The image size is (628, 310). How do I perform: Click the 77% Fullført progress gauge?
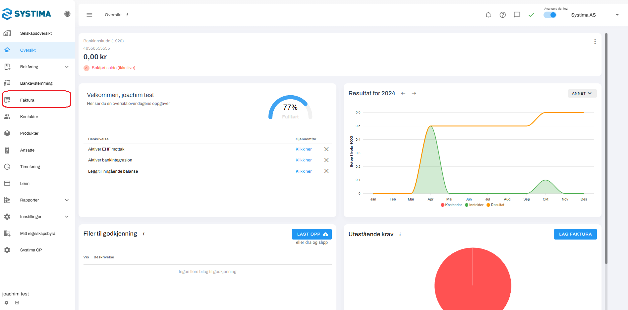click(x=290, y=108)
